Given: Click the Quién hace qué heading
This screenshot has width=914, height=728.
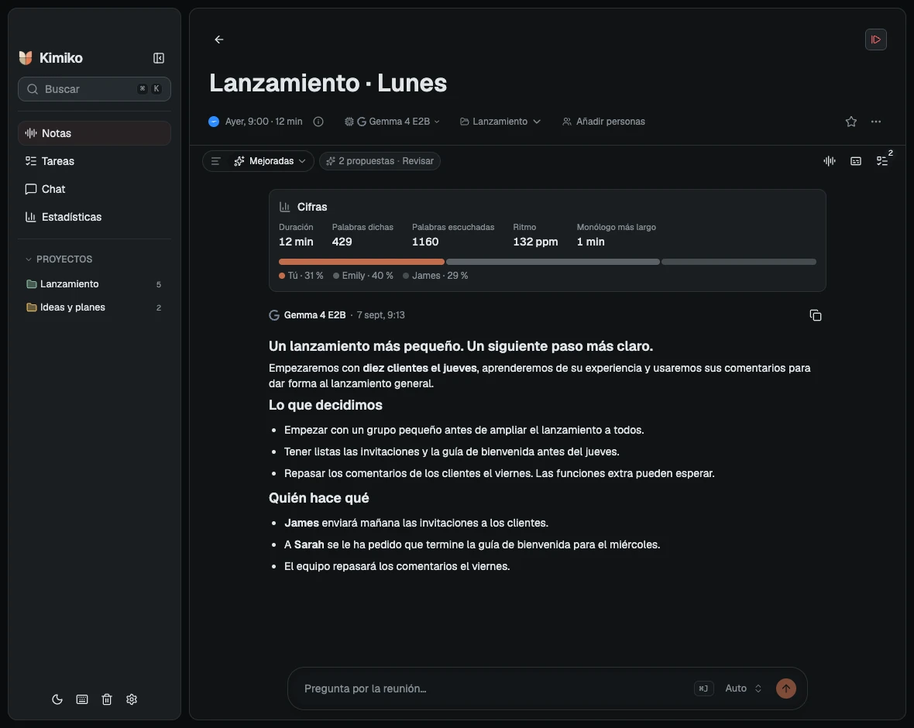Looking at the screenshot, I should pyautogui.click(x=319, y=498).
